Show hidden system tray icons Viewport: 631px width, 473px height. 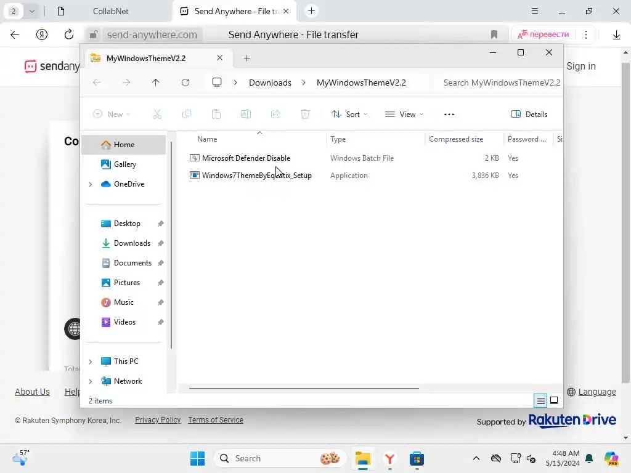tap(476, 458)
